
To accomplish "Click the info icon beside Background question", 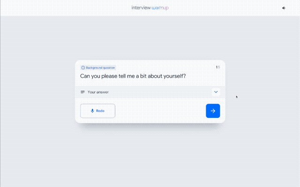I will click(83, 68).
